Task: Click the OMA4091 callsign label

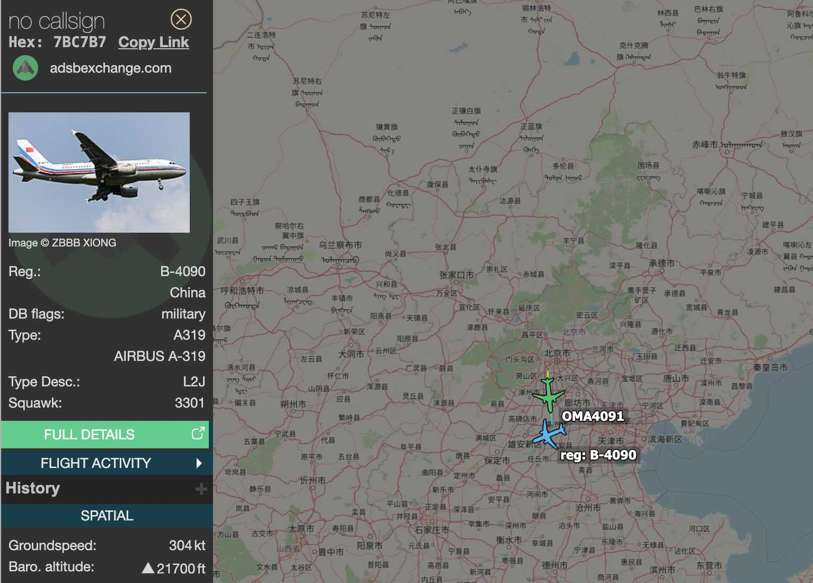Action: (593, 416)
